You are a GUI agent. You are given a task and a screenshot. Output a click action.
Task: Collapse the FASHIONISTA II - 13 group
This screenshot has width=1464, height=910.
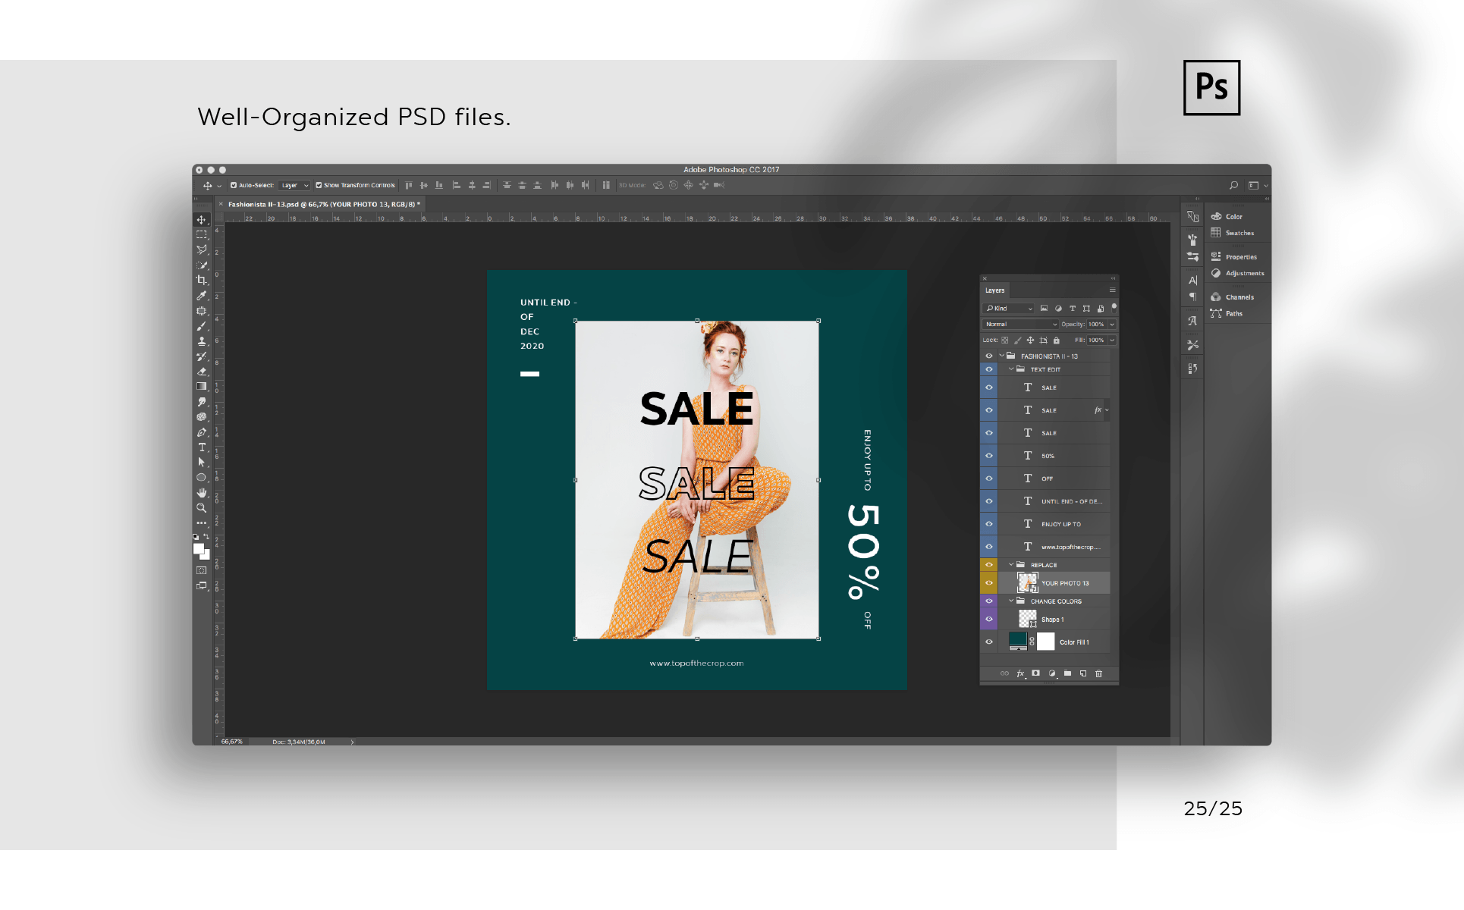pyautogui.click(x=1001, y=356)
